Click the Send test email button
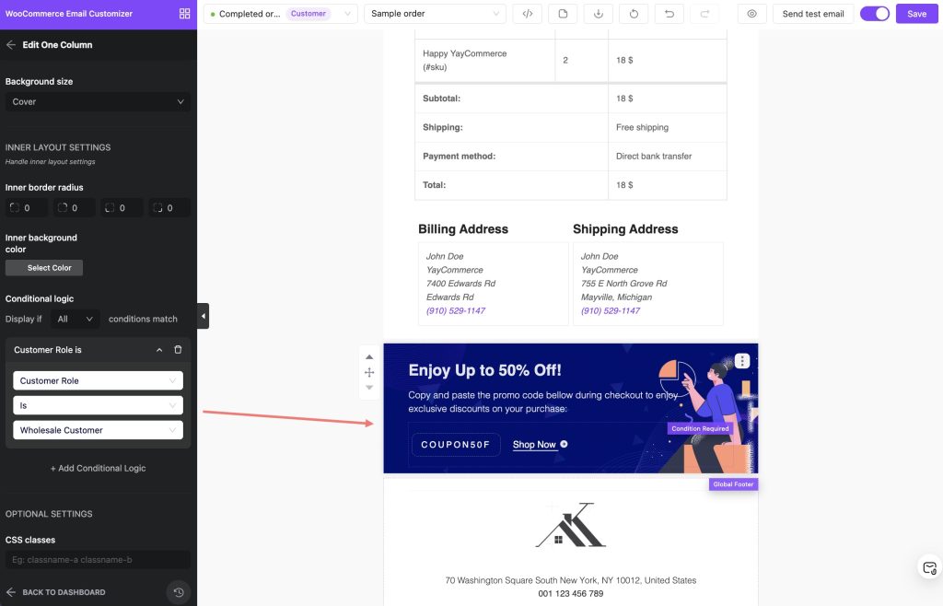Screen dimensions: 943x606 [812, 14]
